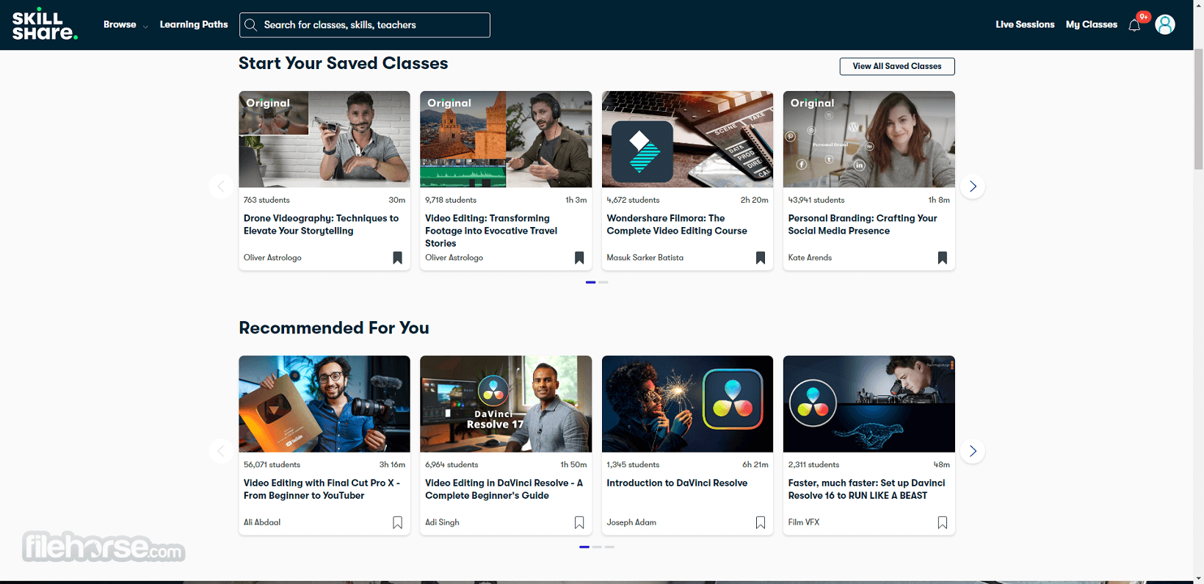1204x584 pixels.
Task: Show previous saved classes with left arrow
Action: (221, 186)
